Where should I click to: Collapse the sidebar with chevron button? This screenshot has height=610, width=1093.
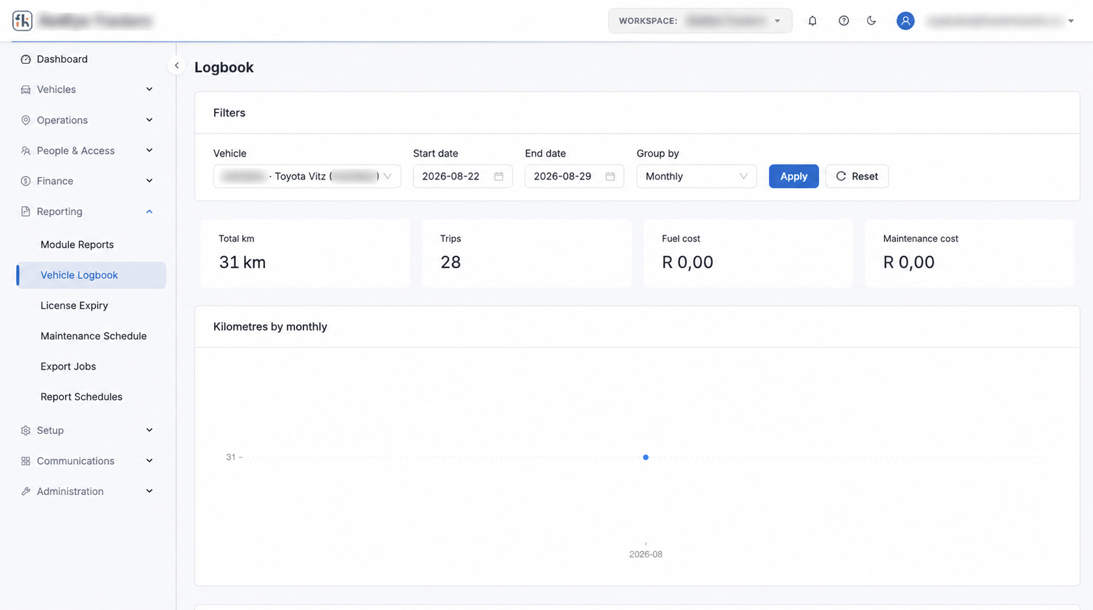(x=176, y=66)
